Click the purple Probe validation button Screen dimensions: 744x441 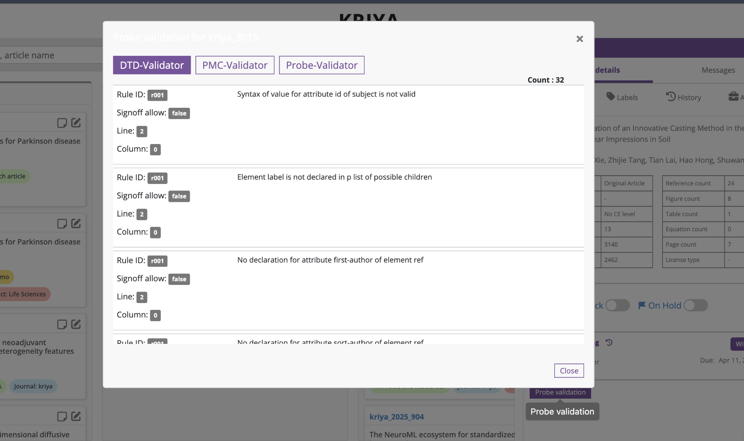click(x=560, y=393)
